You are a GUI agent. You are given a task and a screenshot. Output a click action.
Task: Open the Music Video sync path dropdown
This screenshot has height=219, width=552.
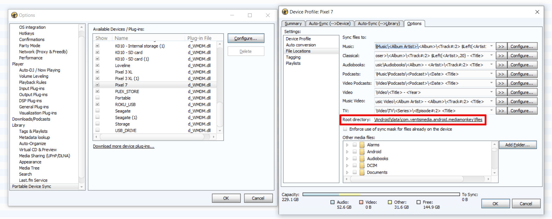(491, 102)
